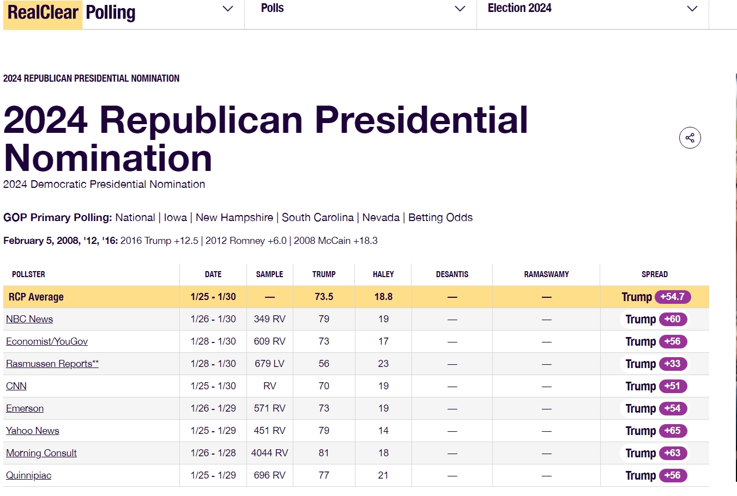Click the 73.5 Trump average value
Image resolution: width=737 pixels, height=496 pixels.
pos(324,297)
